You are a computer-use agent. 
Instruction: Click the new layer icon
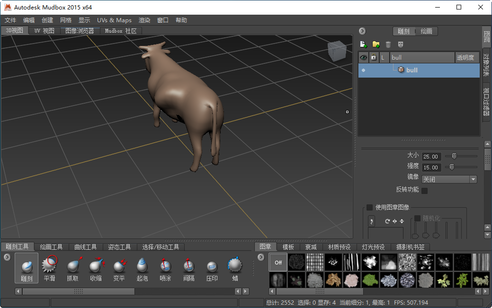click(x=363, y=44)
